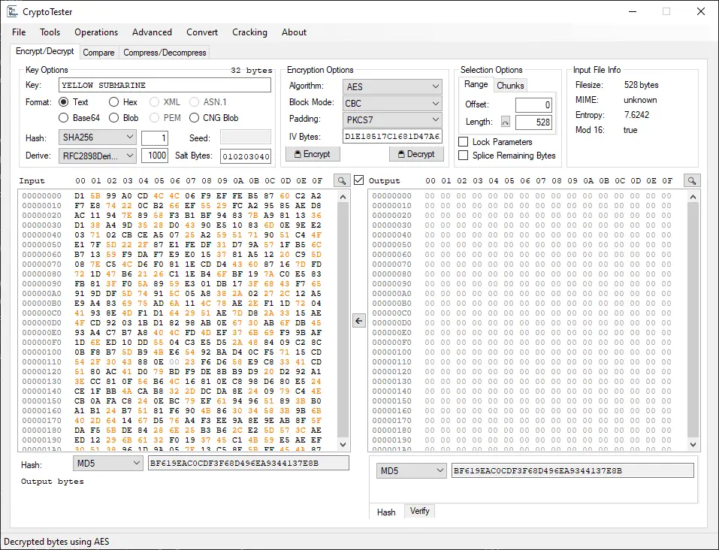Click the input scrollbar down arrow

(x=343, y=445)
